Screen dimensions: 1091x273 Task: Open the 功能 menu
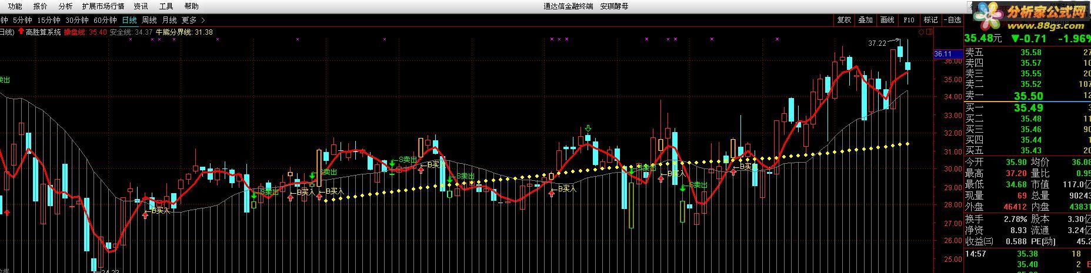coord(15,6)
